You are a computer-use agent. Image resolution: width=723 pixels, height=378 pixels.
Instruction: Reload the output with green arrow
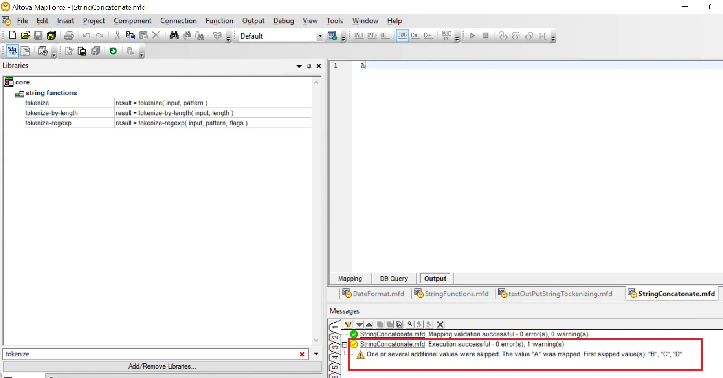point(113,51)
